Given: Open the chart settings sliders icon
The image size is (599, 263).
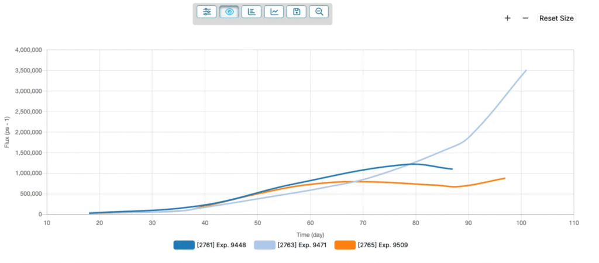Looking at the screenshot, I should click(x=206, y=12).
